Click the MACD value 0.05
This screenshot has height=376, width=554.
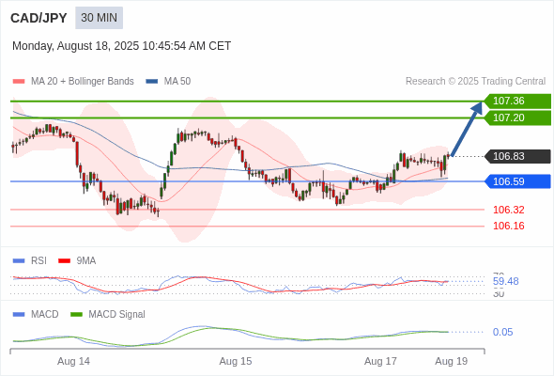click(502, 332)
